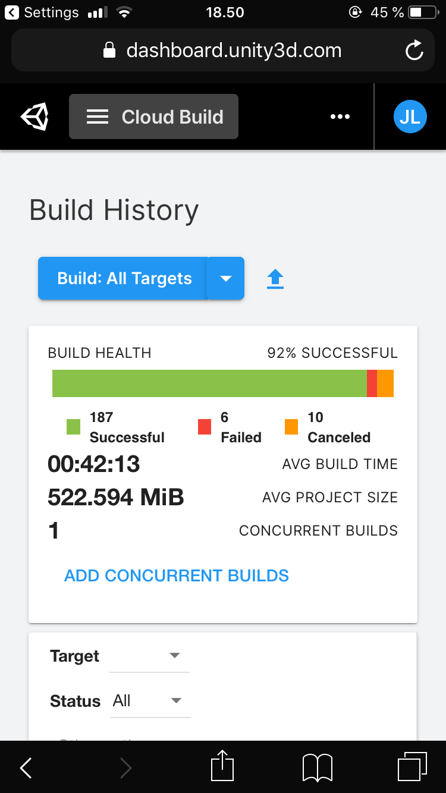Tap the dashboard.unity3d.com address field
Screen dimensions: 446x793
tap(223, 51)
